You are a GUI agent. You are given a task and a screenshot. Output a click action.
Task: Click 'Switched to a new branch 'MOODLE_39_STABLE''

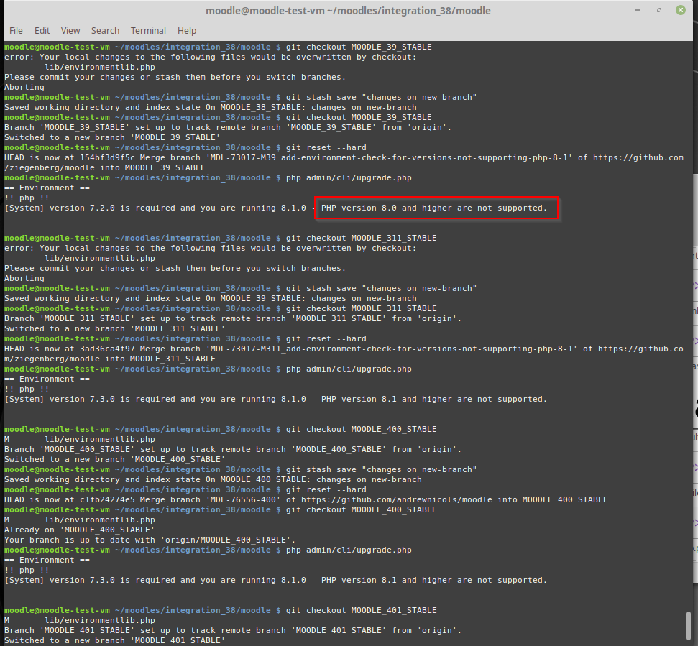112,137
